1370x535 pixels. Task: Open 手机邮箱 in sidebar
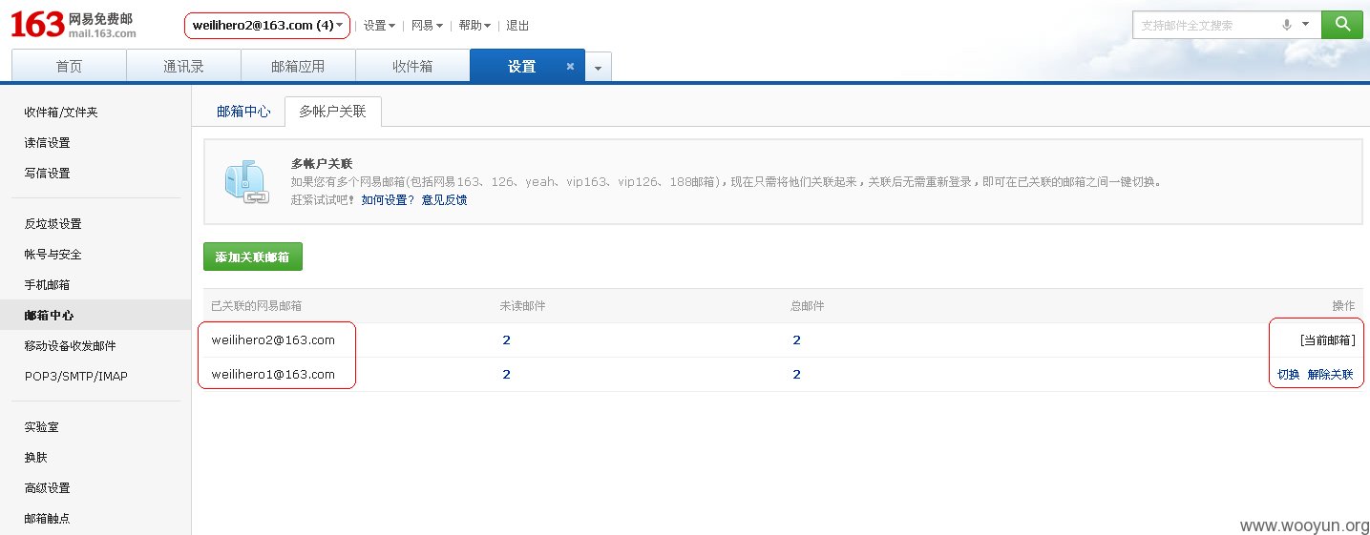[x=47, y=285]
